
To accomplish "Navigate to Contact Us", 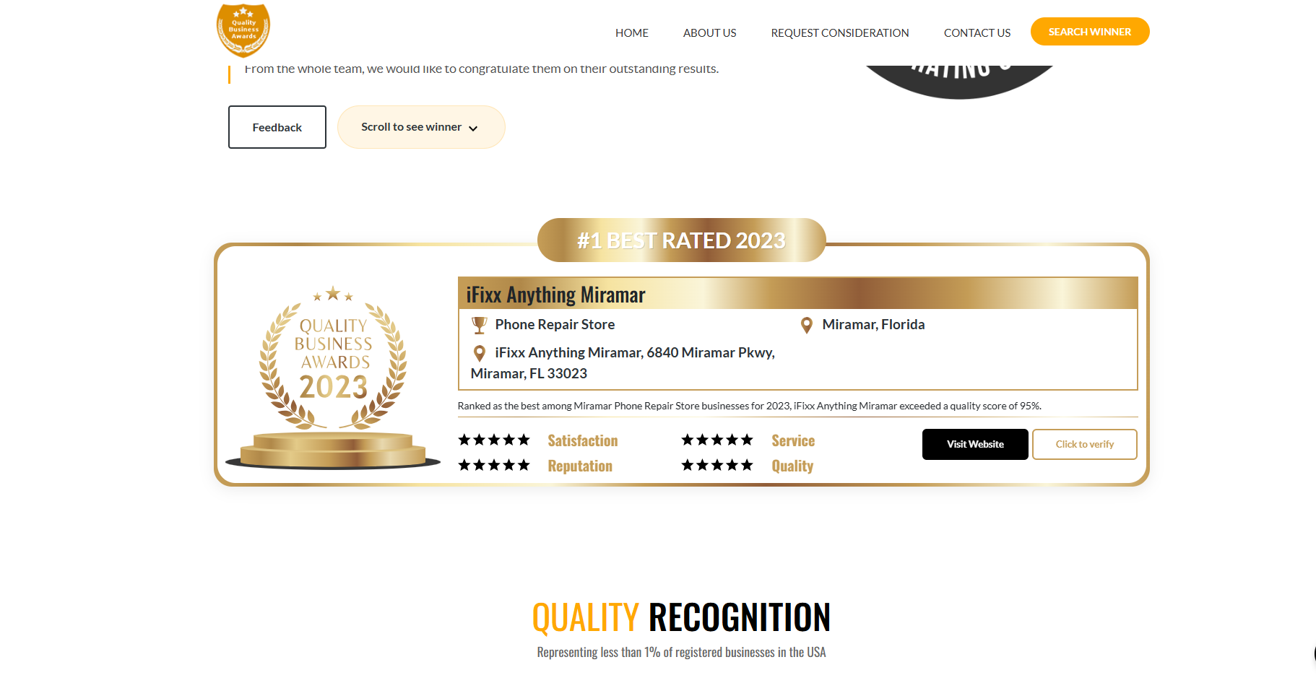I will tap(977, 33).
